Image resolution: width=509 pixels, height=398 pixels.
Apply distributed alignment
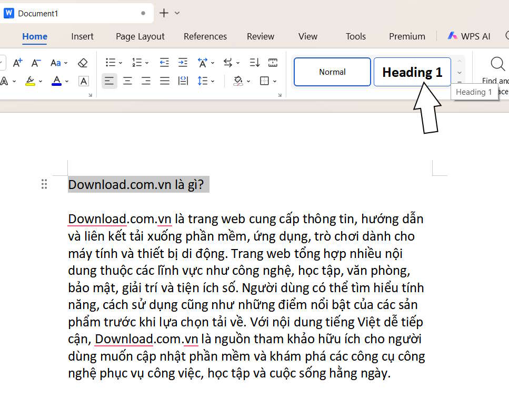183,81
